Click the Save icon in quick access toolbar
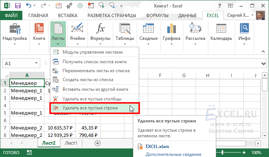269x157 pixels. 18,6
